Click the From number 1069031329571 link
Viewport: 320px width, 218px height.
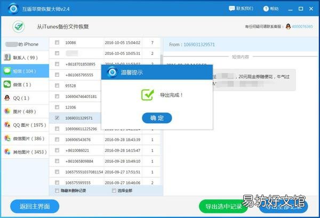tap(199, 45)
